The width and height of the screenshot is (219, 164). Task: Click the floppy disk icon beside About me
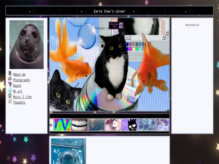[10, 73]
